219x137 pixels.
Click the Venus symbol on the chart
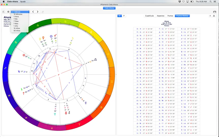click(x=43, y=38)
